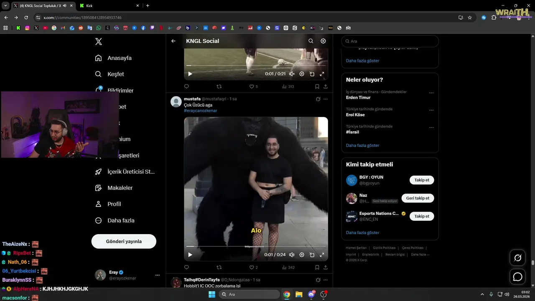535x301 pixels.
Task: Click the Gönderi yayınla button
Action: tap(124, 241)
